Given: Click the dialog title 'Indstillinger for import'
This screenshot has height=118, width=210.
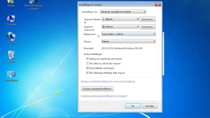Looking at the screenshot, I should (x=91, y=5).
